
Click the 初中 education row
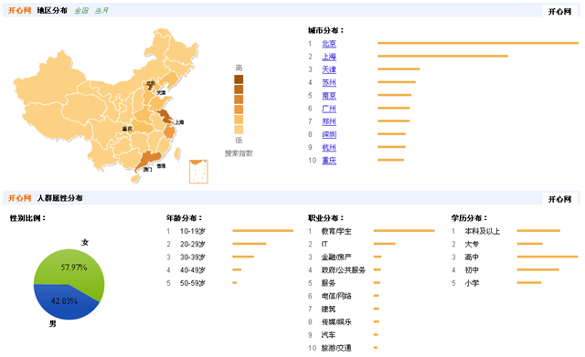505,269
